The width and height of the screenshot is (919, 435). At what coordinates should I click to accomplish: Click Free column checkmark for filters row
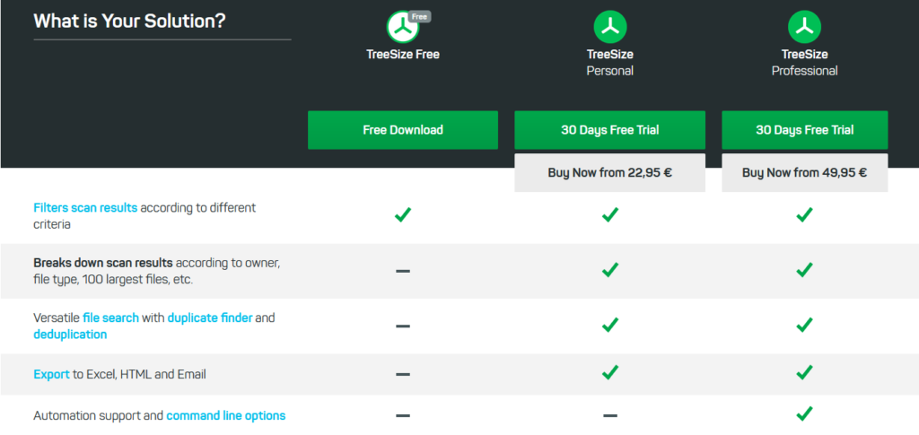point(403,215)
